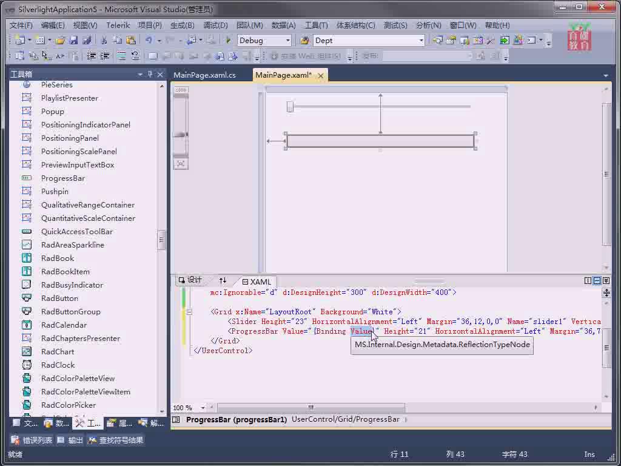The width and height of the screenshot is (621, 466).
Task: Click the increase indent icon
Action: tap(104, 56)
